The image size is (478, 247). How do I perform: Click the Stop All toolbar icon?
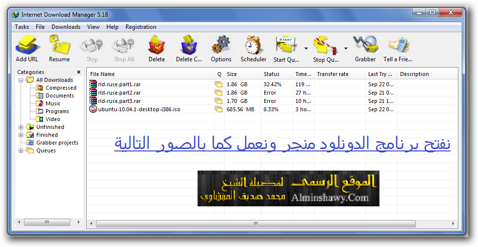point(124,46)
